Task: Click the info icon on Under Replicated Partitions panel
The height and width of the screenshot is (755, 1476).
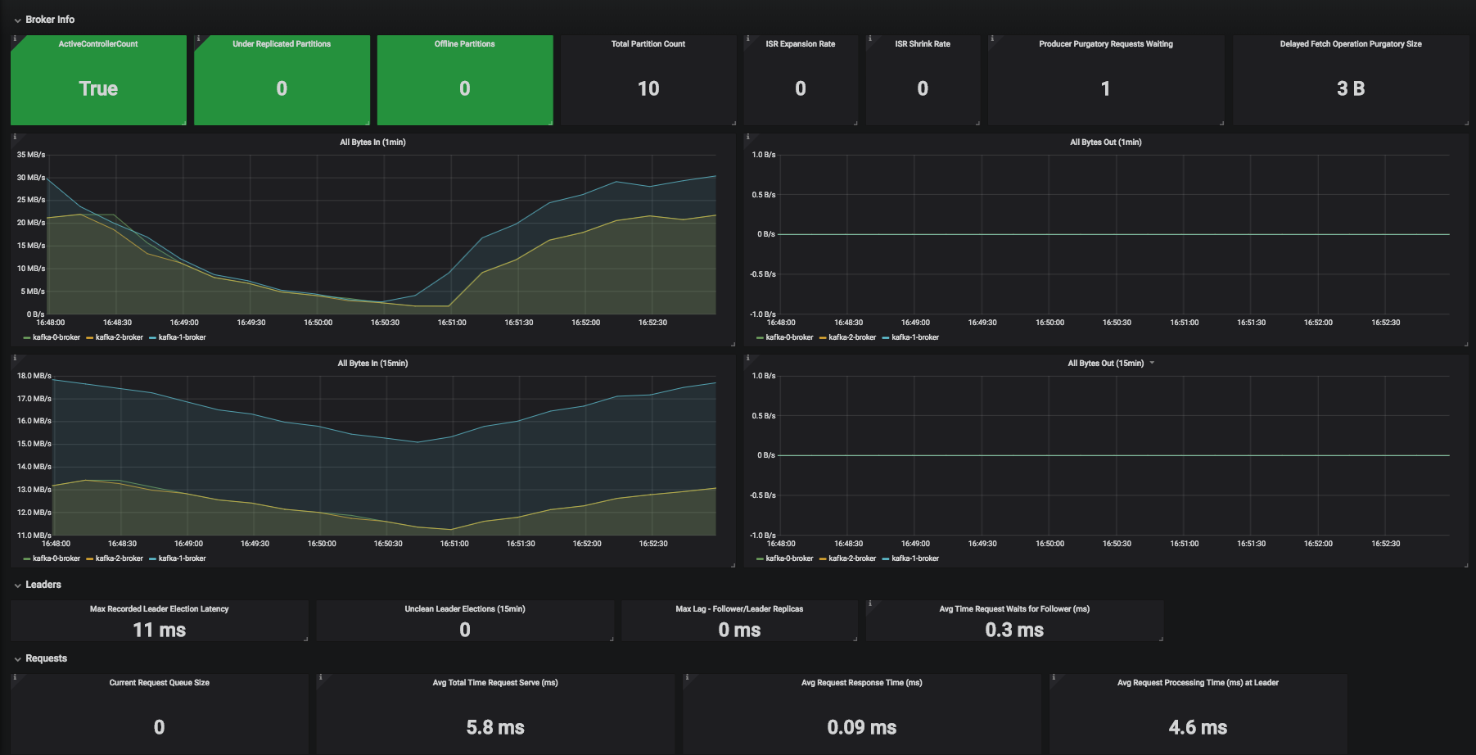Action: pyautogui.click(x=198, y=38)
